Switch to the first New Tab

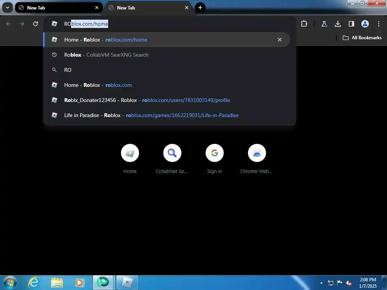coord(59,8)
